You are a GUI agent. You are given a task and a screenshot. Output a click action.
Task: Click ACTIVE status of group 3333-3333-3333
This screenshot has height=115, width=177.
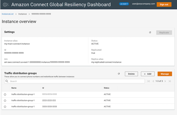tap(107, 106)
